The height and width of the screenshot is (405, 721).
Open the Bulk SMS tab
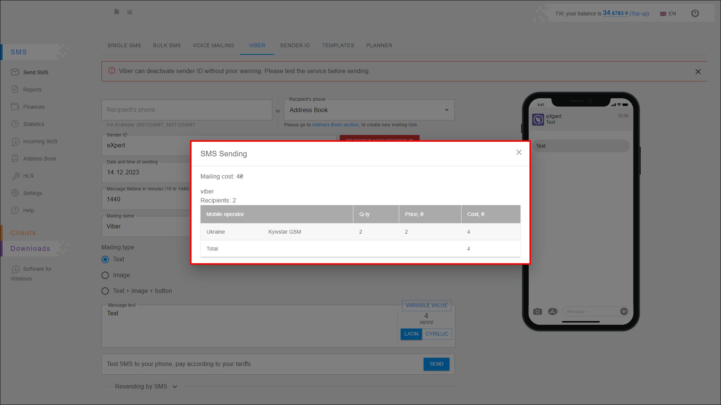[x=167, y=45]
